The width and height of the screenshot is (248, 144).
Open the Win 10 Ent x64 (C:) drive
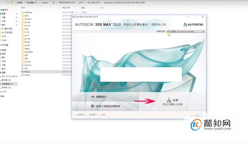coord(9,76)
